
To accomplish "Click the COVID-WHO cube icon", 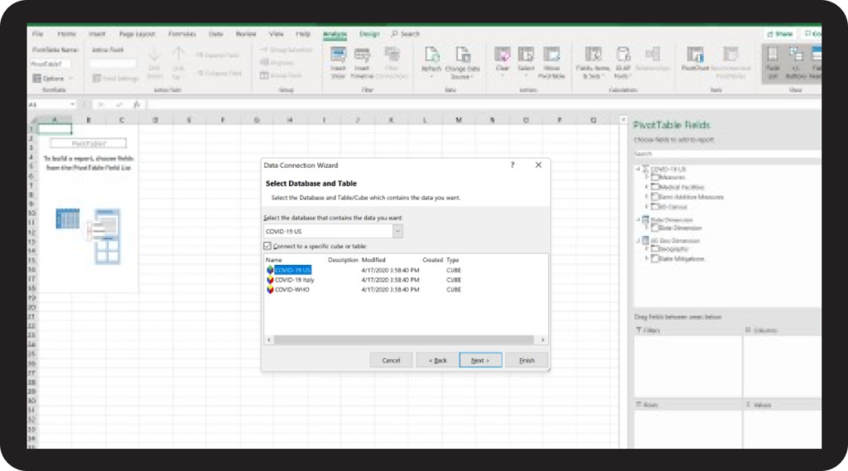I will click(270, 290).
